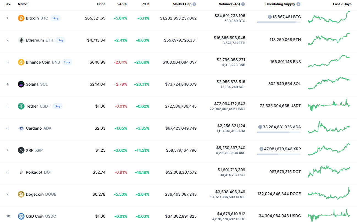357x224 pixels.
Task: Sort table by the Name column header
Action: [23, 4]
